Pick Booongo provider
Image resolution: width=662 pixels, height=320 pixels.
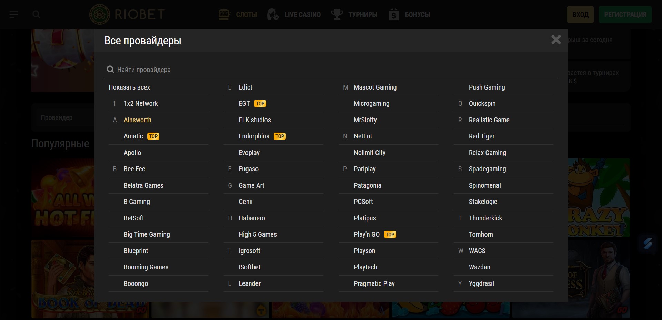click(136, 283)
